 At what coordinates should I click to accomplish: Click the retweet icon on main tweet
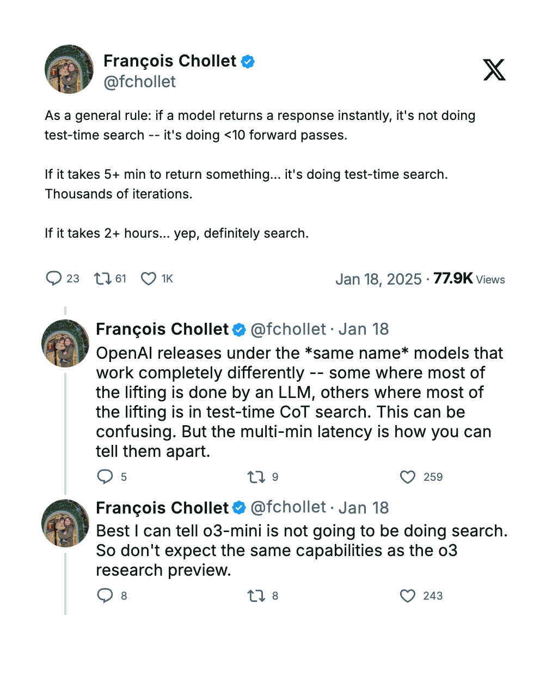click(x=102, y=279)
